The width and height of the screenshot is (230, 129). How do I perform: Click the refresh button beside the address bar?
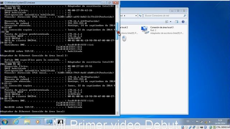point(140,15)
